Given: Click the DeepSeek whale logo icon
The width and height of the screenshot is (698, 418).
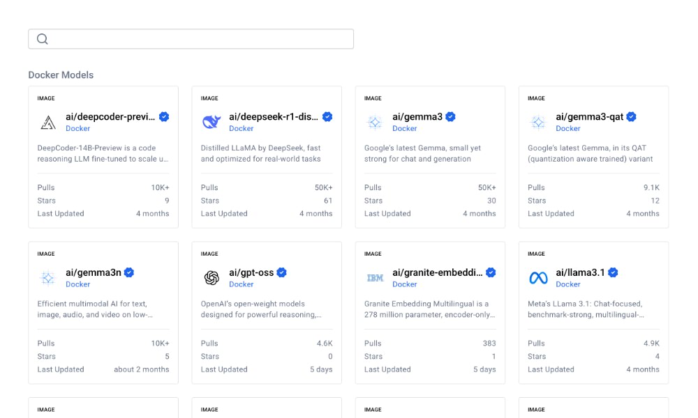Looking at the screenshot, I should (x=211, y=121).
